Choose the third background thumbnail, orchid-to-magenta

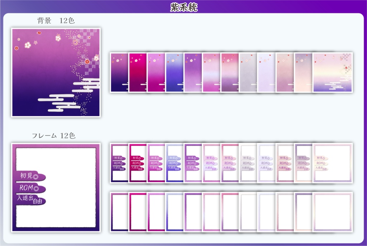click(x=156, y=72)
